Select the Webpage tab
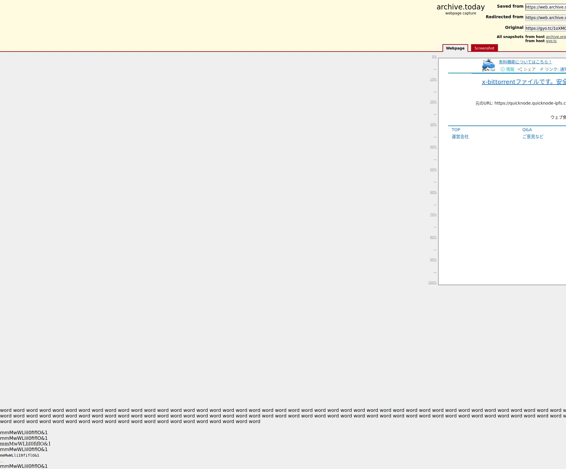Screen dimensions: 566x469 pyautogui.click(x=455, y=48)
